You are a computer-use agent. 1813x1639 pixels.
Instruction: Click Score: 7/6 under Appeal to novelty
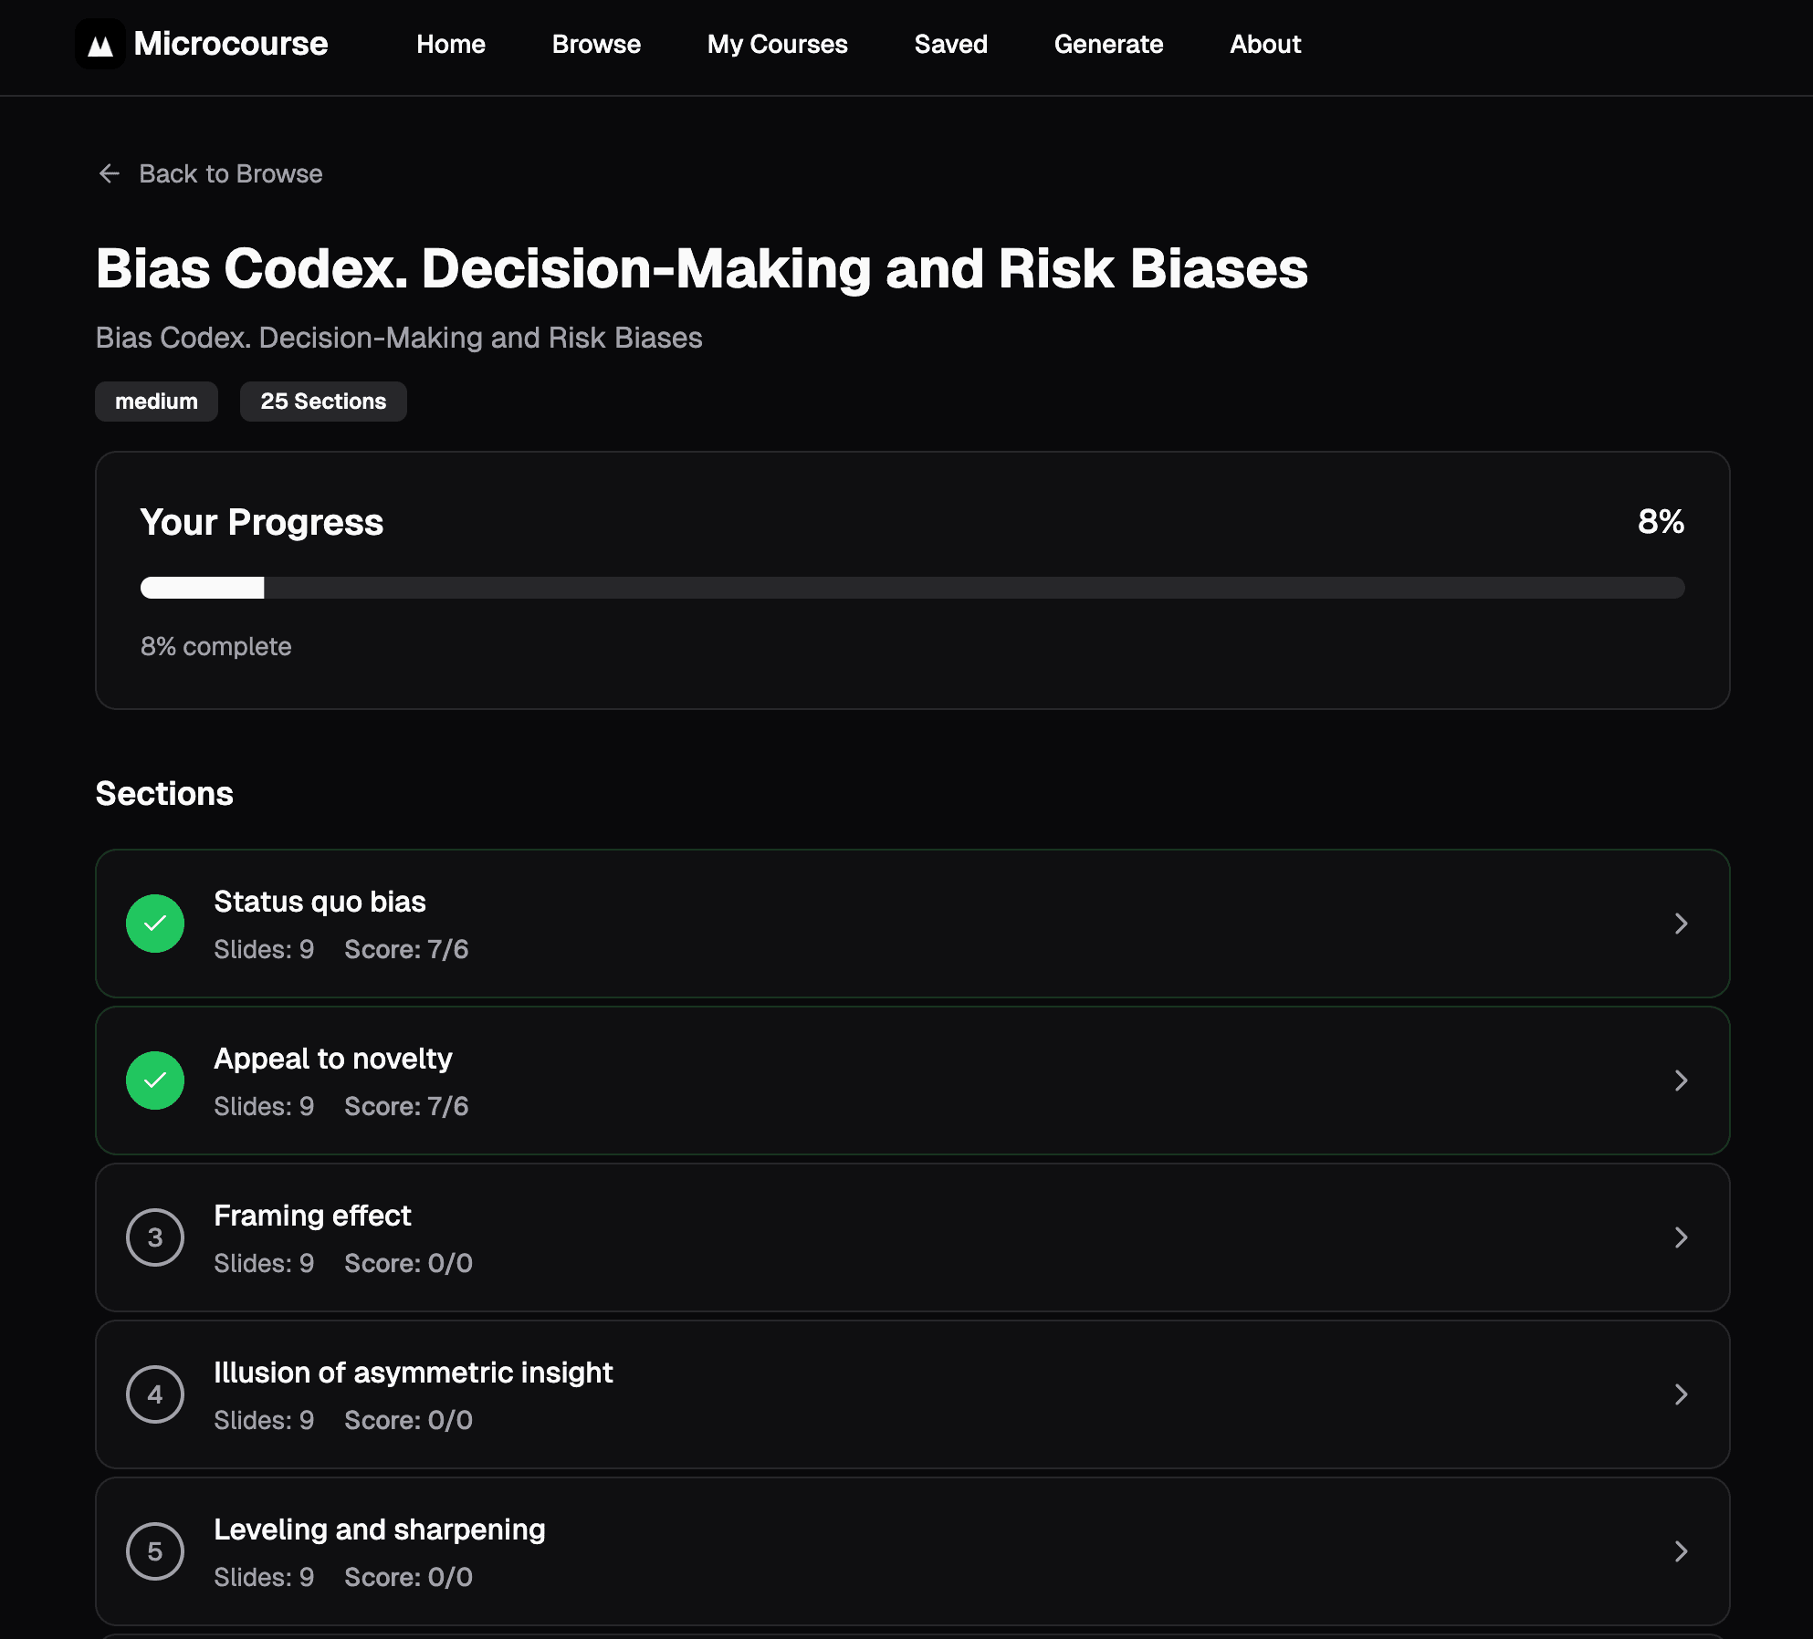click(406, 1106)
